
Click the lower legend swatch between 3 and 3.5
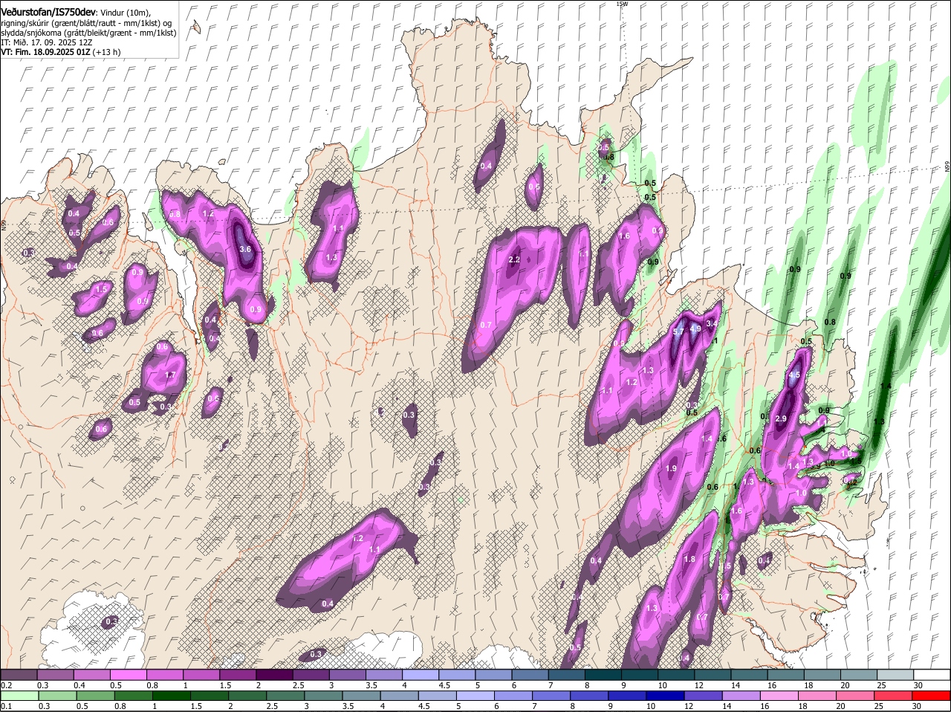click(325, 696)
